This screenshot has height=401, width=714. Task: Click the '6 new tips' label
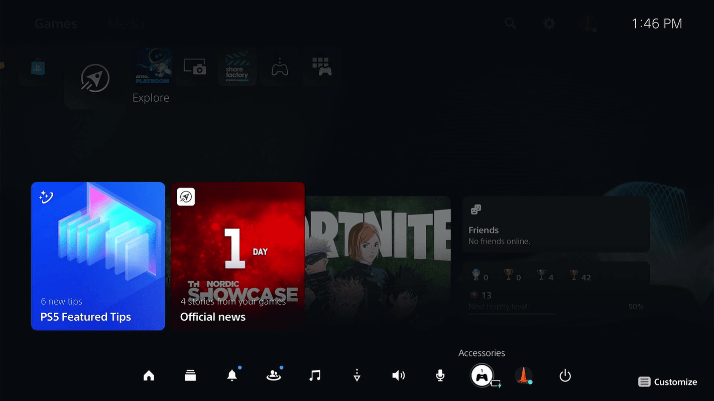(61, 301)
